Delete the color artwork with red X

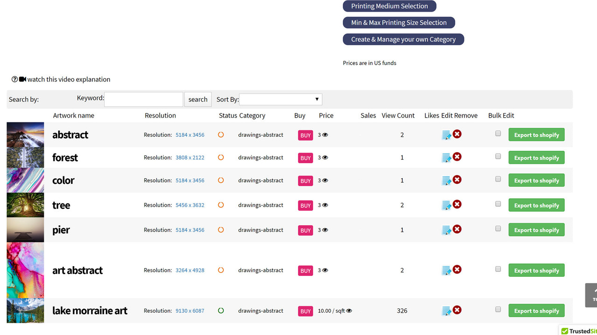coord(457,180)
